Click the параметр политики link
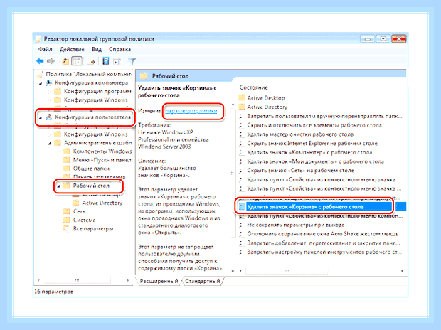This screenshot has width=441, height=330. click(x=191, y=111)
